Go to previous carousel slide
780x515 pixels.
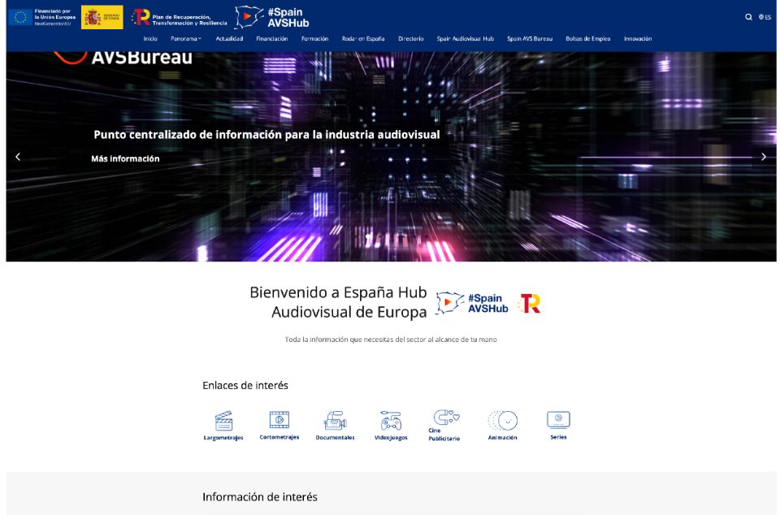pyautogui.click(x=18, y=157)
